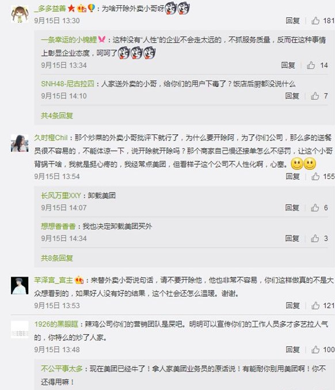Like the comment by _多多益善
This screenshot has width=335, height=390.
315,20
